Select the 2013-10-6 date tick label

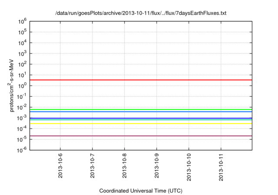coord(60,166)
